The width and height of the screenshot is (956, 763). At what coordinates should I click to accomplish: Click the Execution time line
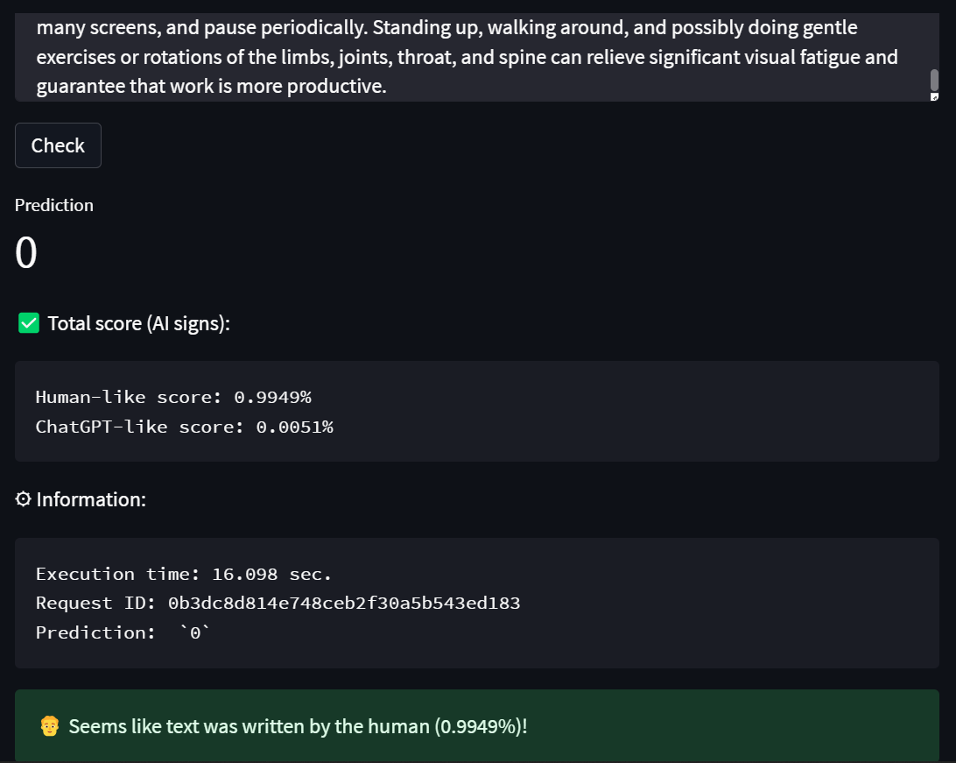(x=184, y=574)
